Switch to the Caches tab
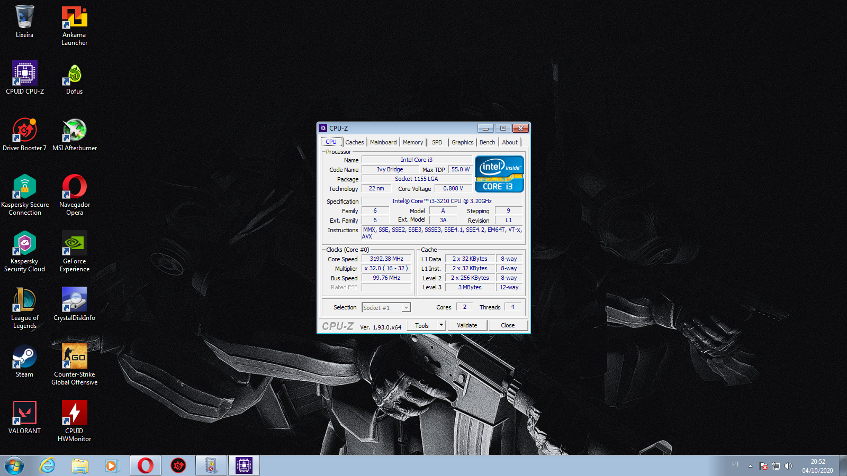Viewport: 847px width, 476px height. (x=354, y=142)
